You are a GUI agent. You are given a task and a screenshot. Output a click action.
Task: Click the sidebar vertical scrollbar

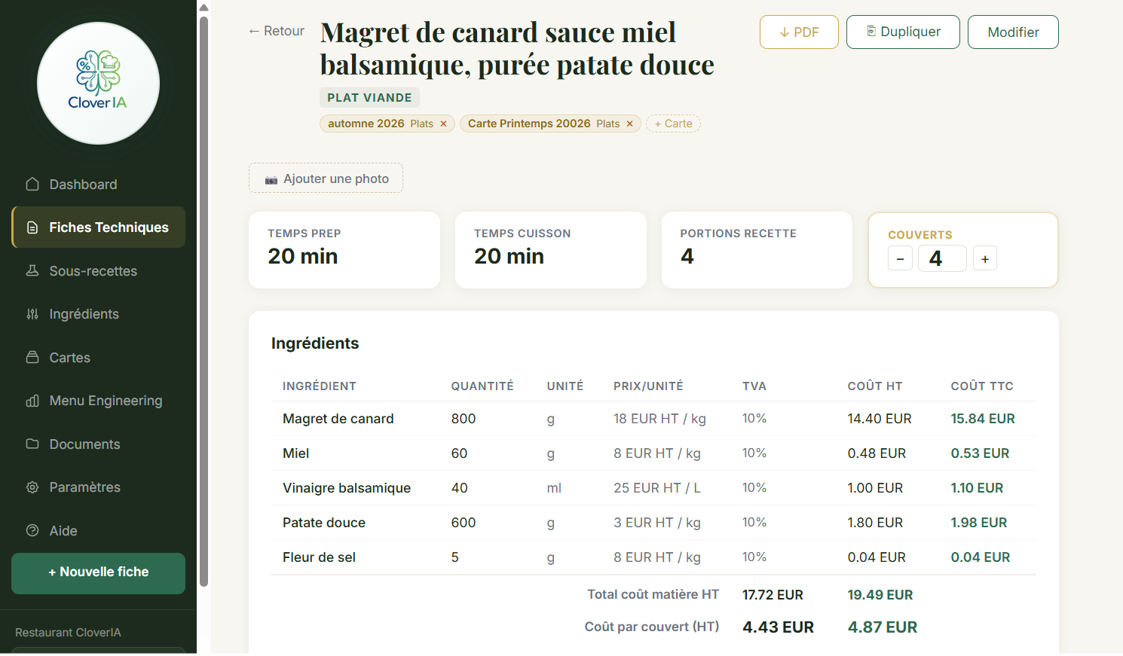click(203, 301)
